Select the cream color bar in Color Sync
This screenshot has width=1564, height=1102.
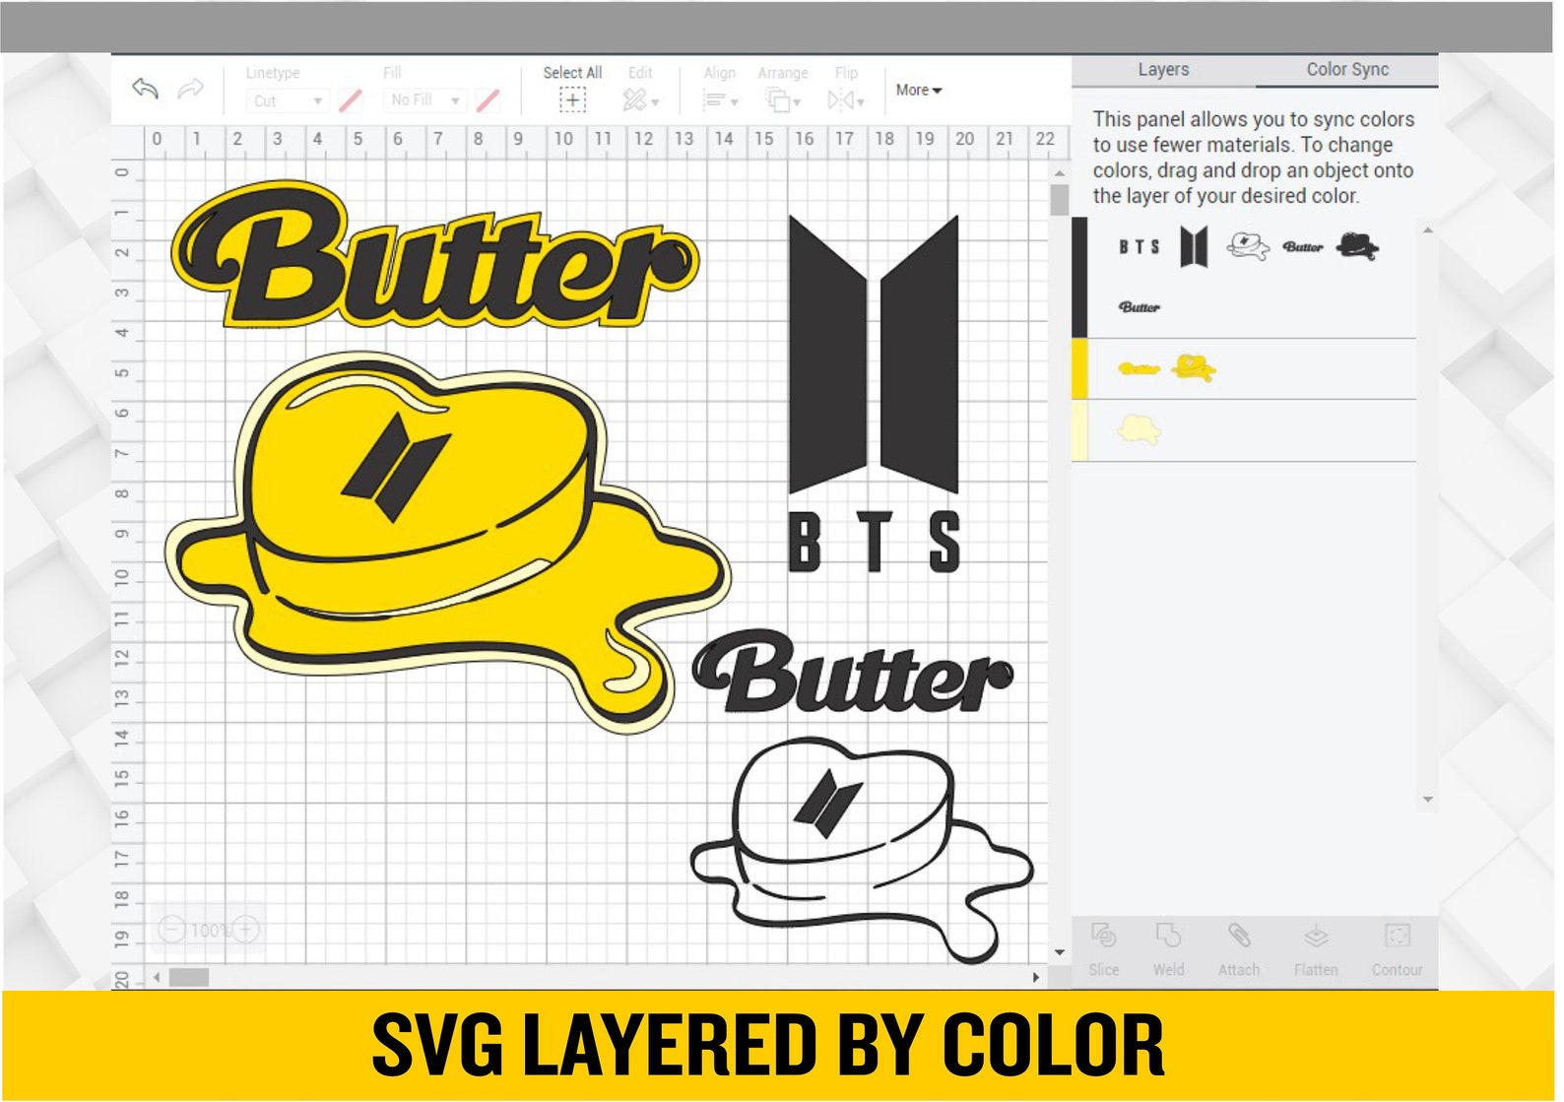click(1080, 430)
